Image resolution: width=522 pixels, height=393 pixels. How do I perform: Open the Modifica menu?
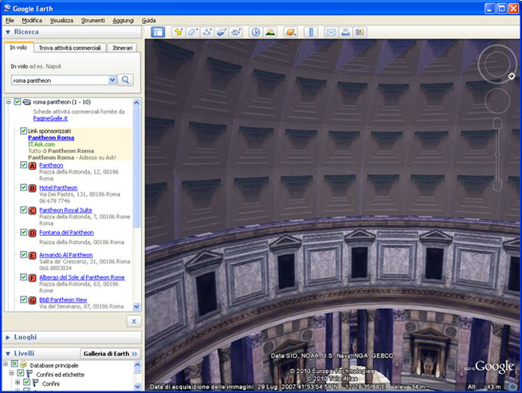coord(32,21)
